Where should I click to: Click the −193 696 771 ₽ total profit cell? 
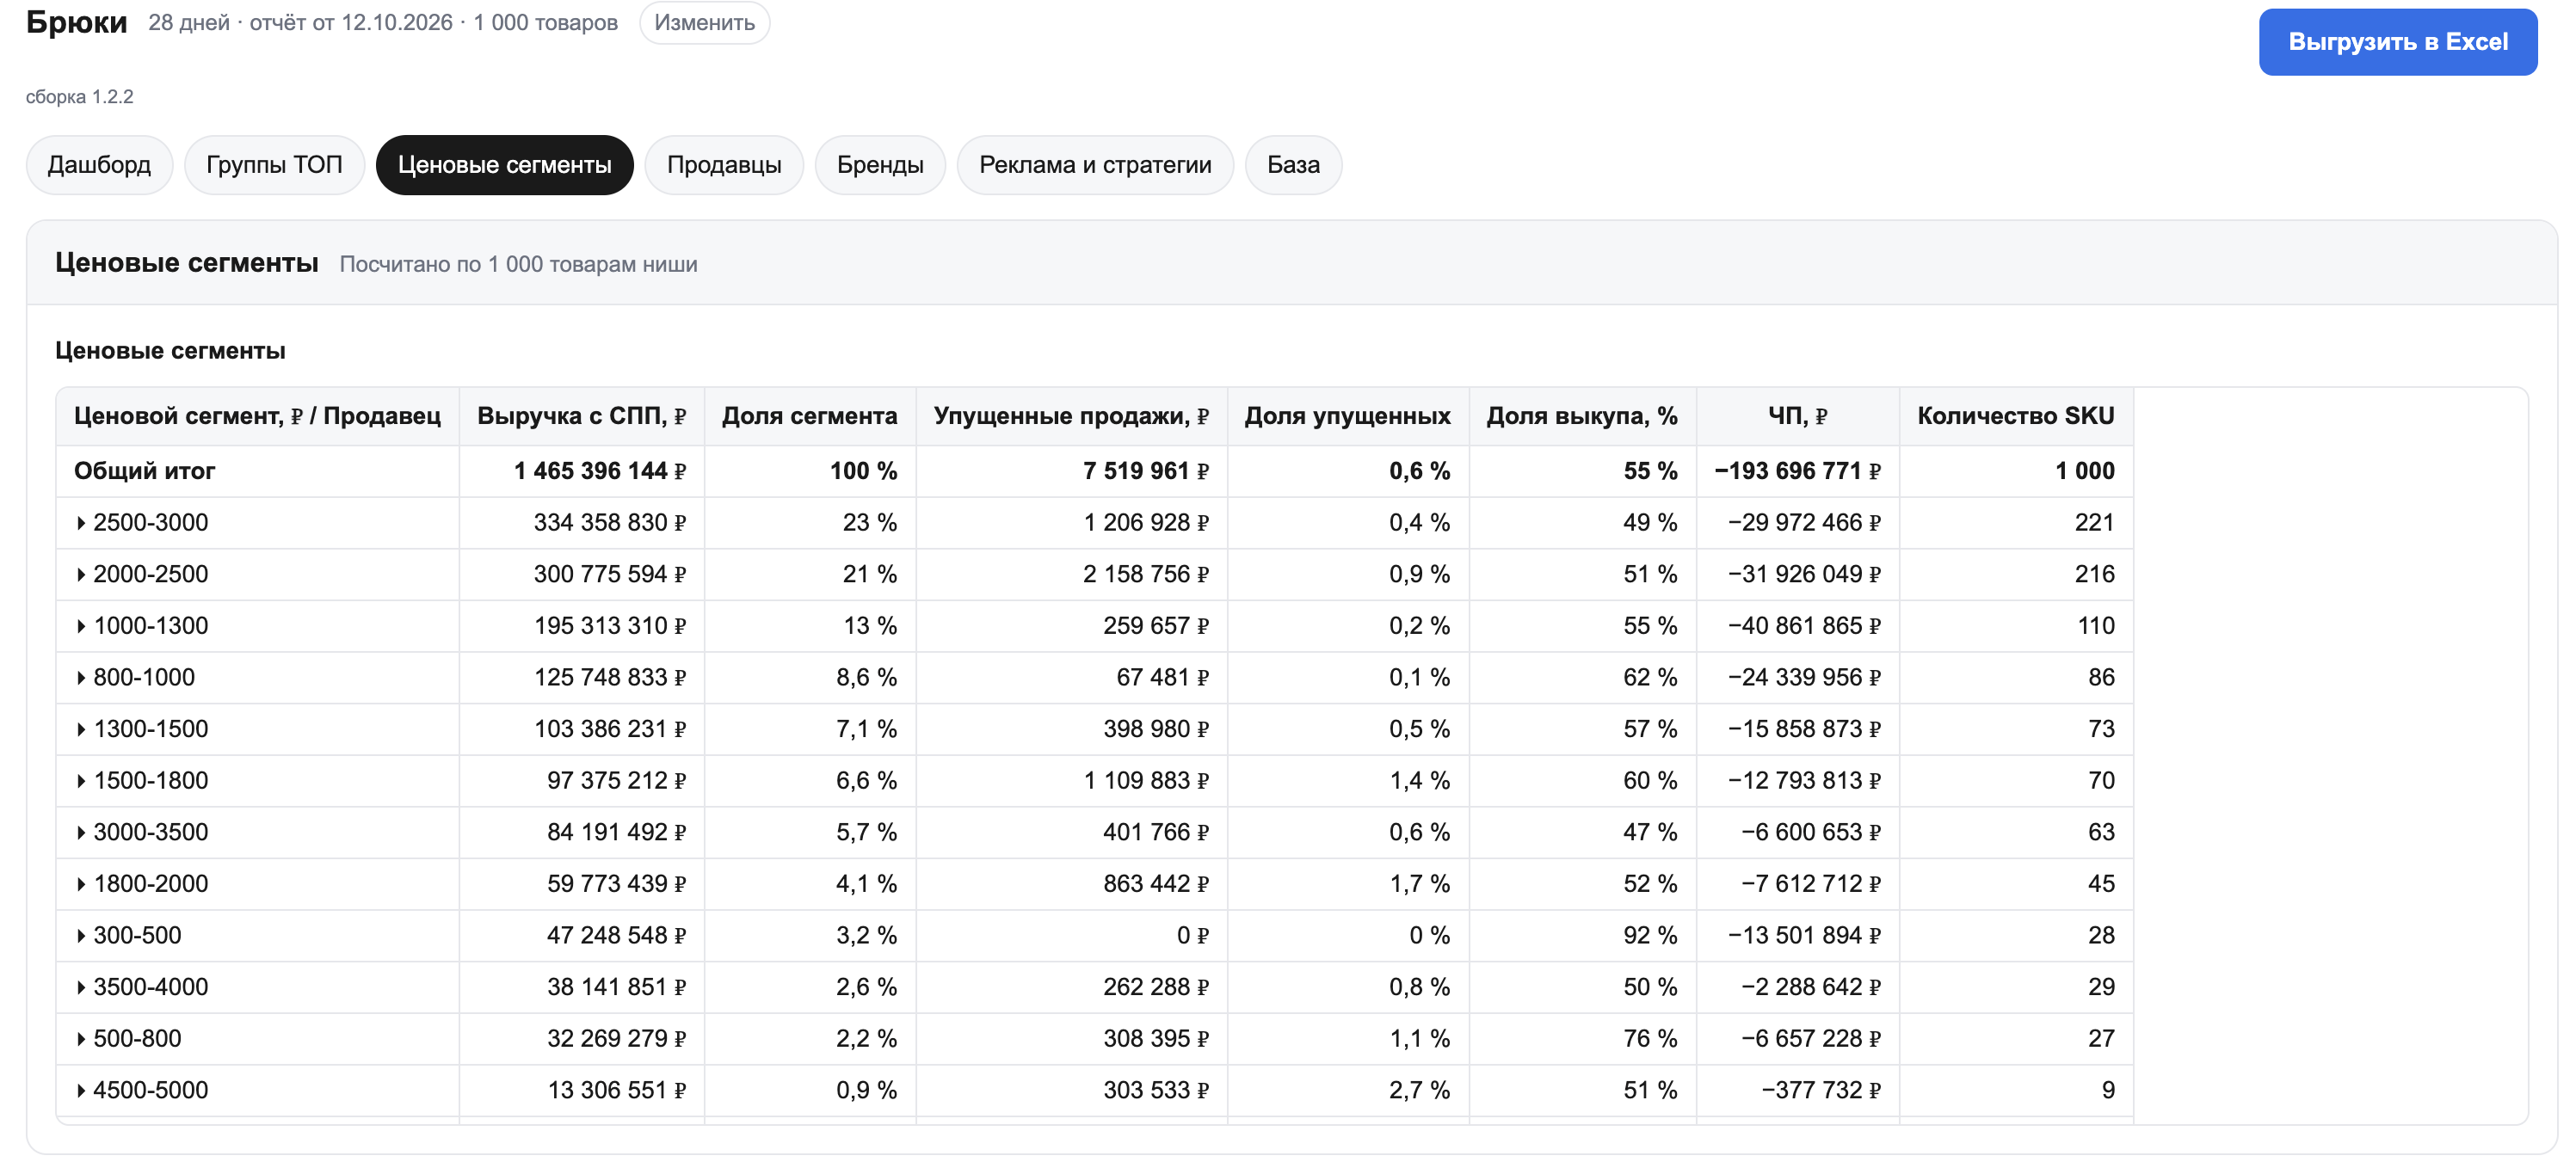pyautogui.click(x=1797, y=471)
